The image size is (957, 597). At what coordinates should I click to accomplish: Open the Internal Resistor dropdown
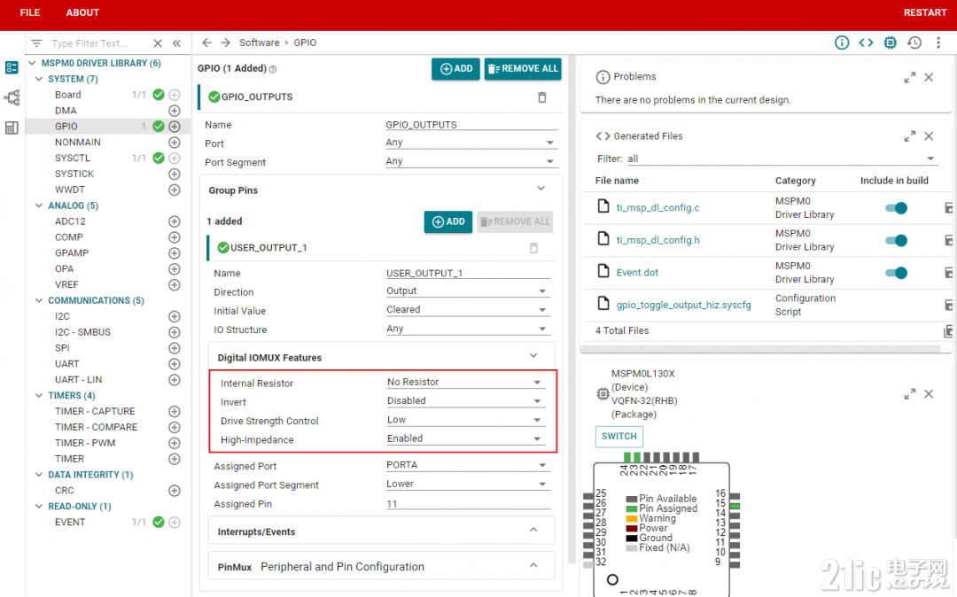tap(465, 382)
